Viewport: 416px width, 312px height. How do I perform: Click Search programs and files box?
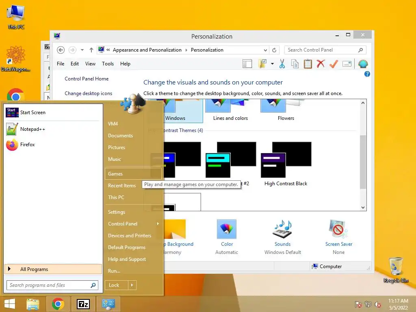(52, 285)
